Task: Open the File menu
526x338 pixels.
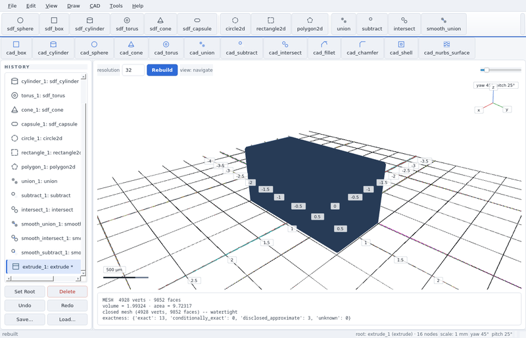Action: pyautogui.click(x=12, y=6)
